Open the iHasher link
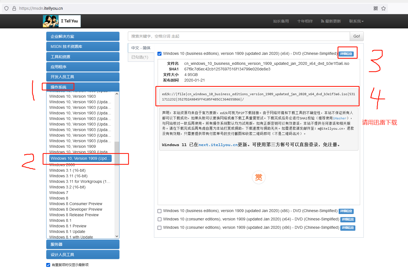This screenshot has height=268, width=408. [339, 118]
